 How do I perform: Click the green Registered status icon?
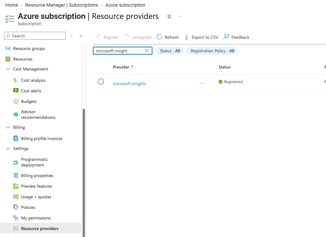point(221,82)
